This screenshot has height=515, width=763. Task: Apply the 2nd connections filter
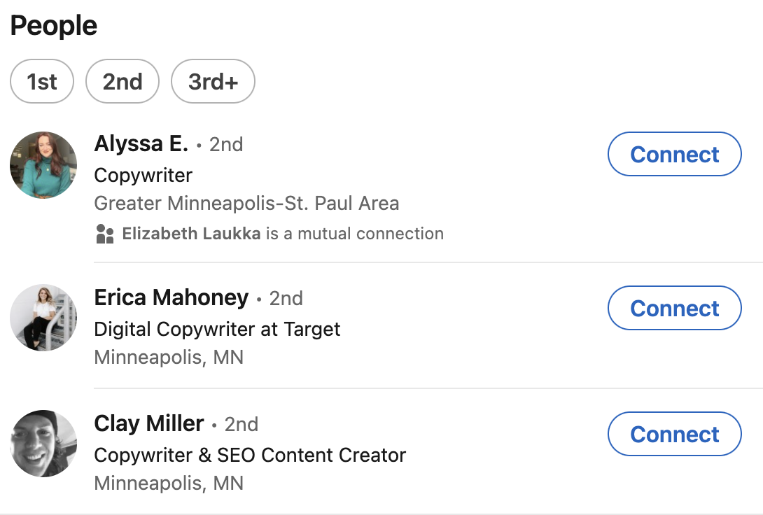click(x=122, y=81)
